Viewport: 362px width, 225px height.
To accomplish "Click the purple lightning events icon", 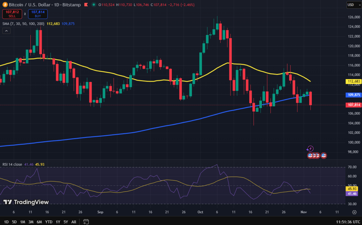I will [x=310, y=149].
